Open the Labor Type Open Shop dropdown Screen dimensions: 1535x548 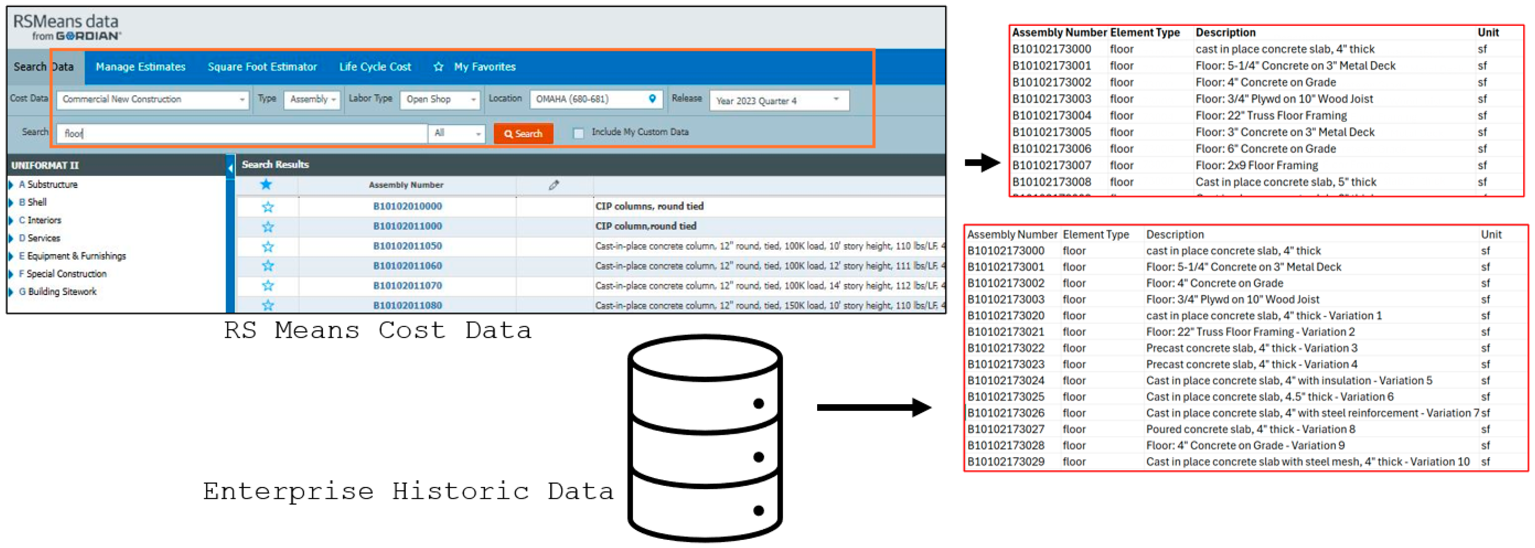pos(440,100)
